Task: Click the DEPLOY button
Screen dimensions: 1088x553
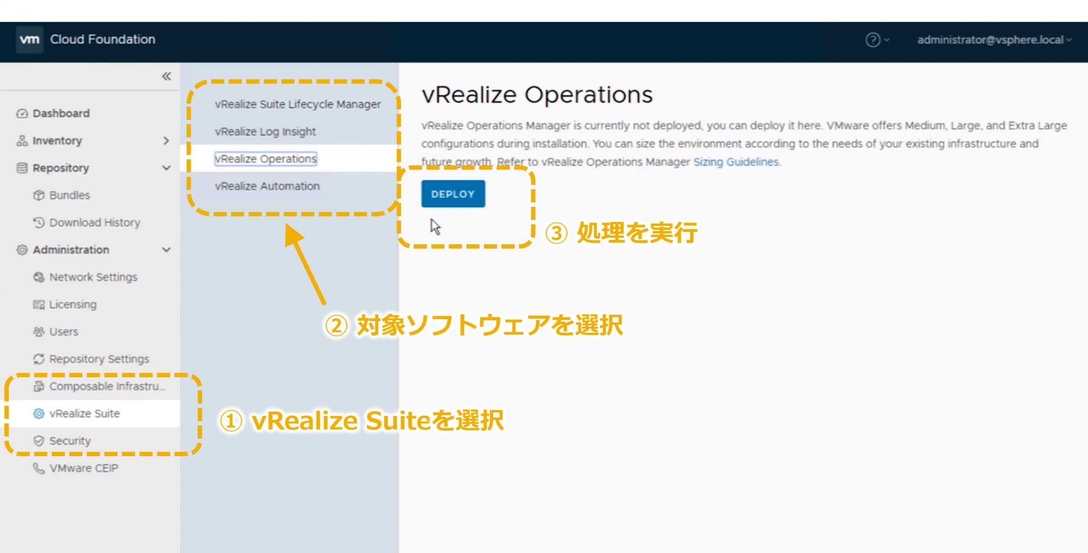Action: click(453, 194)
